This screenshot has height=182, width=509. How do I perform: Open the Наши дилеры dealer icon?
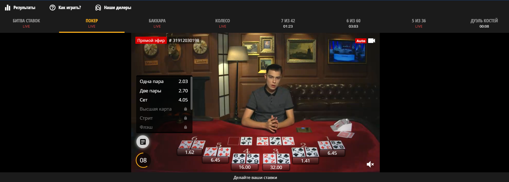[98, 7]
